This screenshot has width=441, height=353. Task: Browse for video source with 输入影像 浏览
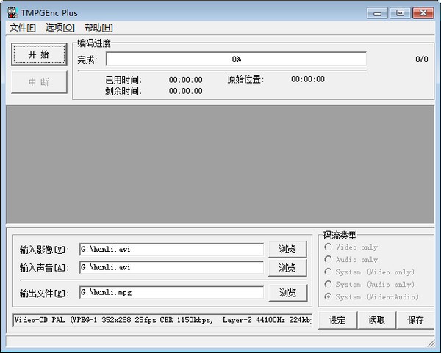point(287,249)
